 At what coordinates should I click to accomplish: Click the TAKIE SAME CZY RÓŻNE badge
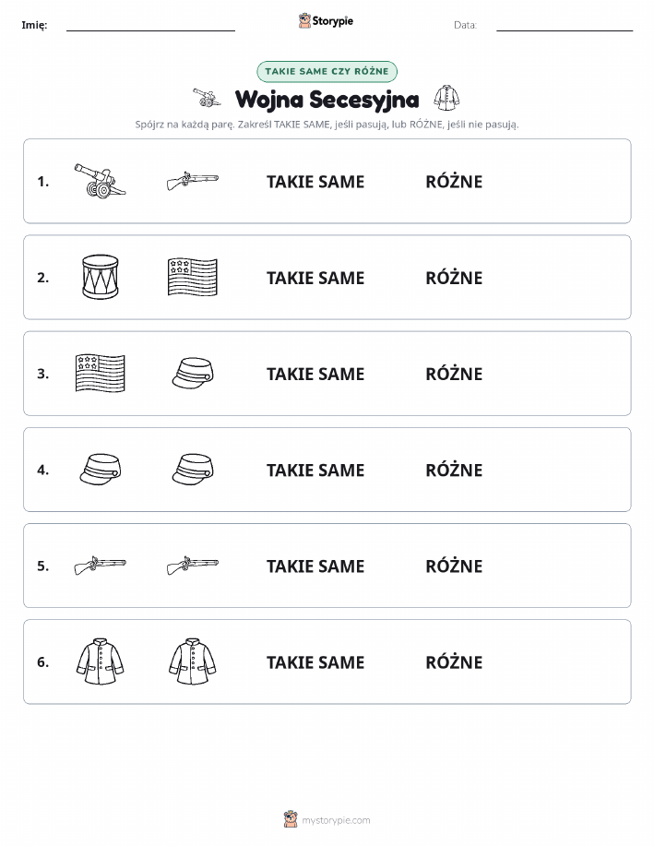tap(327, 71)
